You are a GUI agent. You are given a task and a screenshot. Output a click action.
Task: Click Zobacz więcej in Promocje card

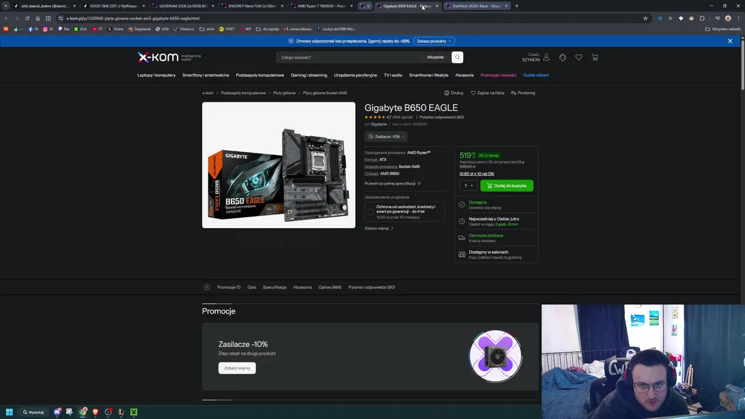pos(237,368)
